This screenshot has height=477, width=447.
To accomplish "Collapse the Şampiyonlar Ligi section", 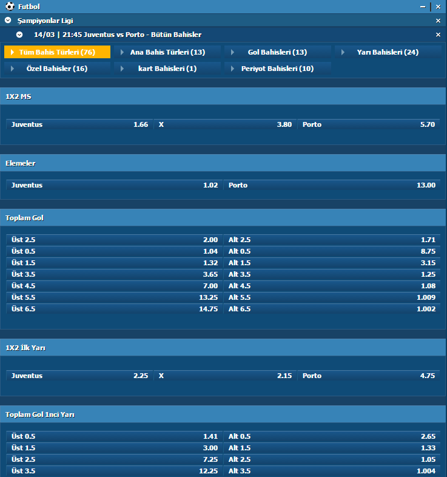I will tap(8, 21).
